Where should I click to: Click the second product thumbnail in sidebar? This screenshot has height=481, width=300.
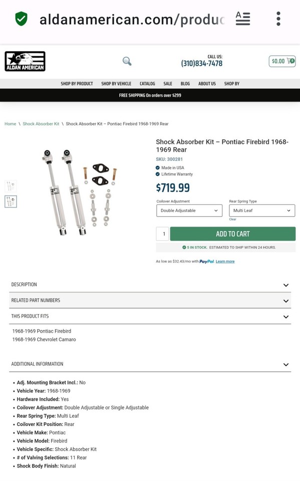tap(11, 201)
